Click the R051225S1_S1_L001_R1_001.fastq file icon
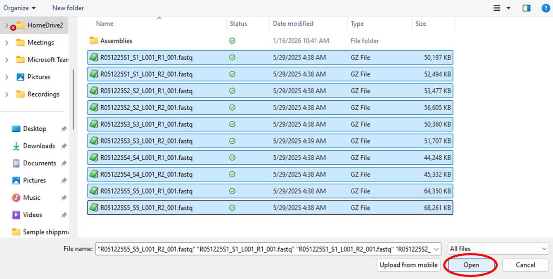Viewport: 553px width, 279px height. (94, 57)
